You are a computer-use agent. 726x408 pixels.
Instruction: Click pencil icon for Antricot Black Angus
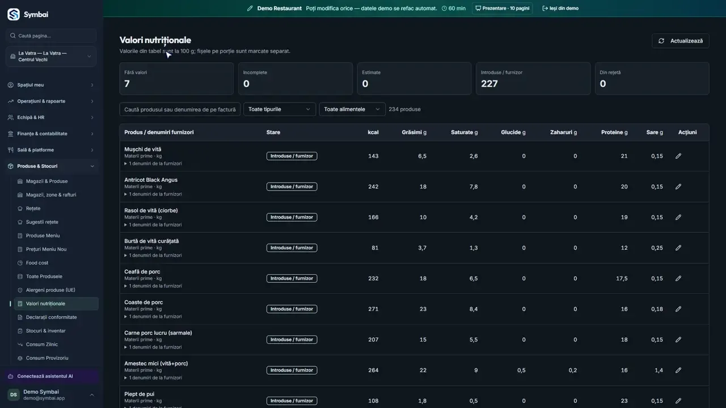click(678, 186)
